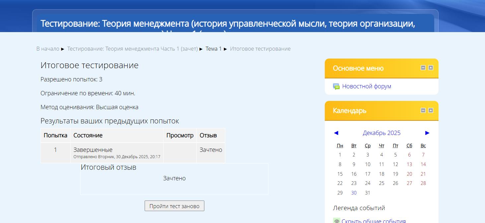The width and height of the screenshot is (485, 223).
Task: Go to next month in calendar
Action: [427, 133]
